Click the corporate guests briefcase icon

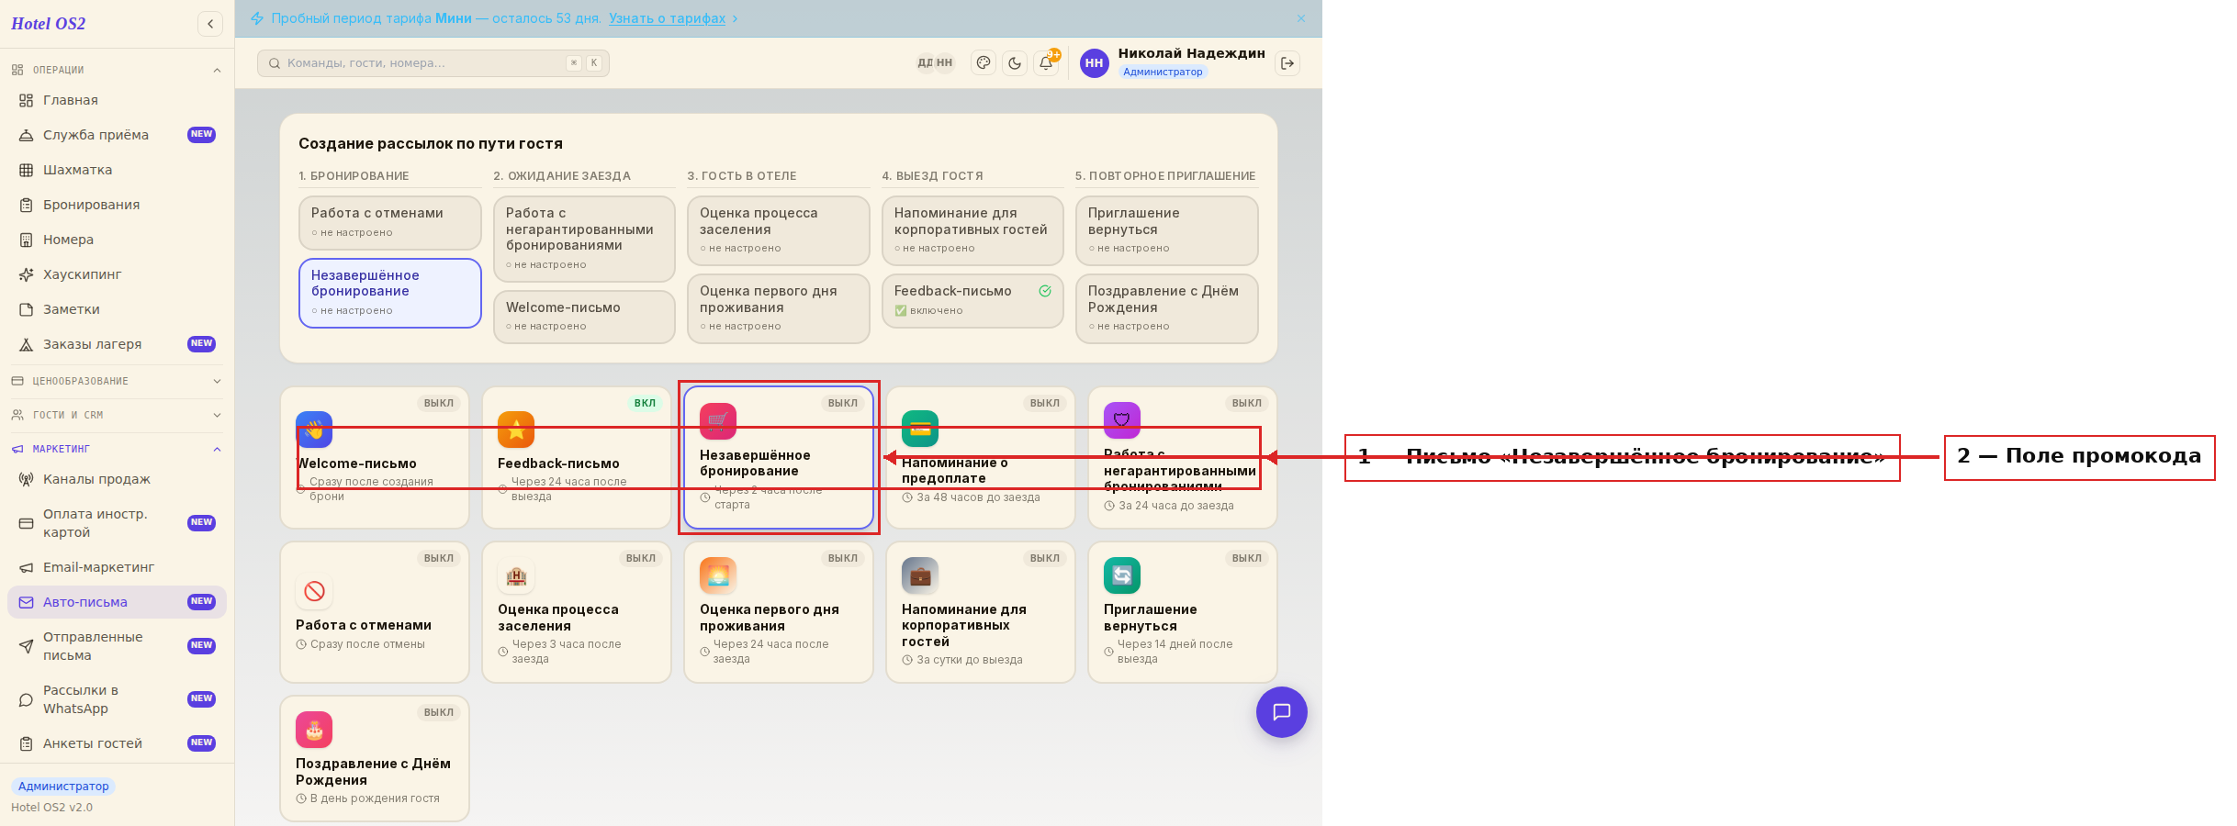(x=920, y=576)
